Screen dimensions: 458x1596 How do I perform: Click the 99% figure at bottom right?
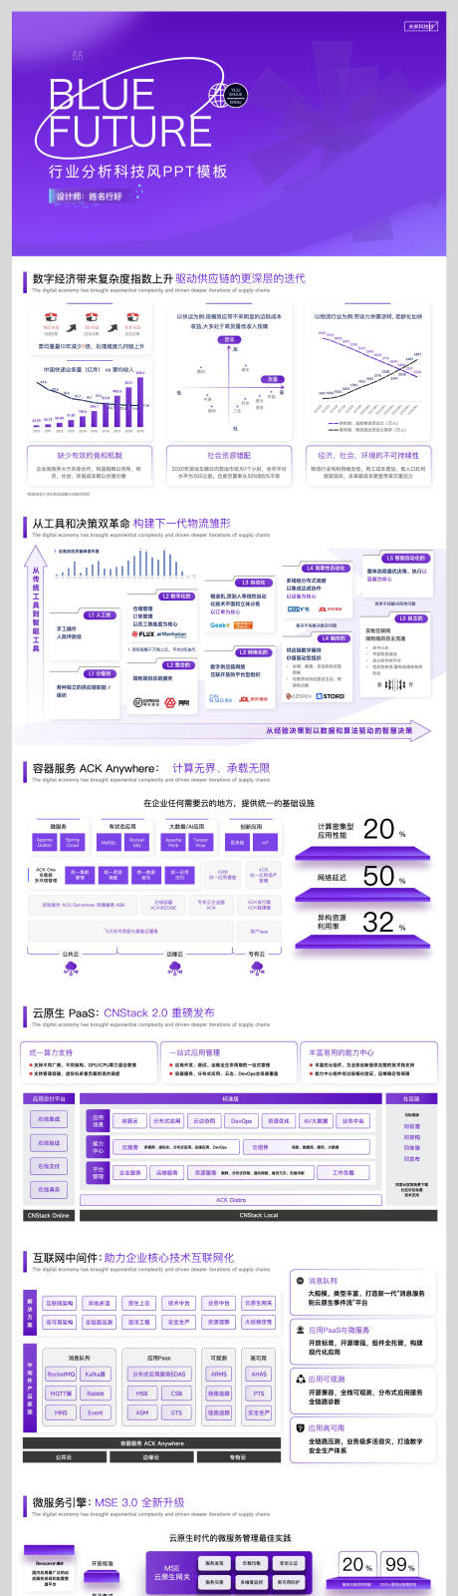[399, 1565]
